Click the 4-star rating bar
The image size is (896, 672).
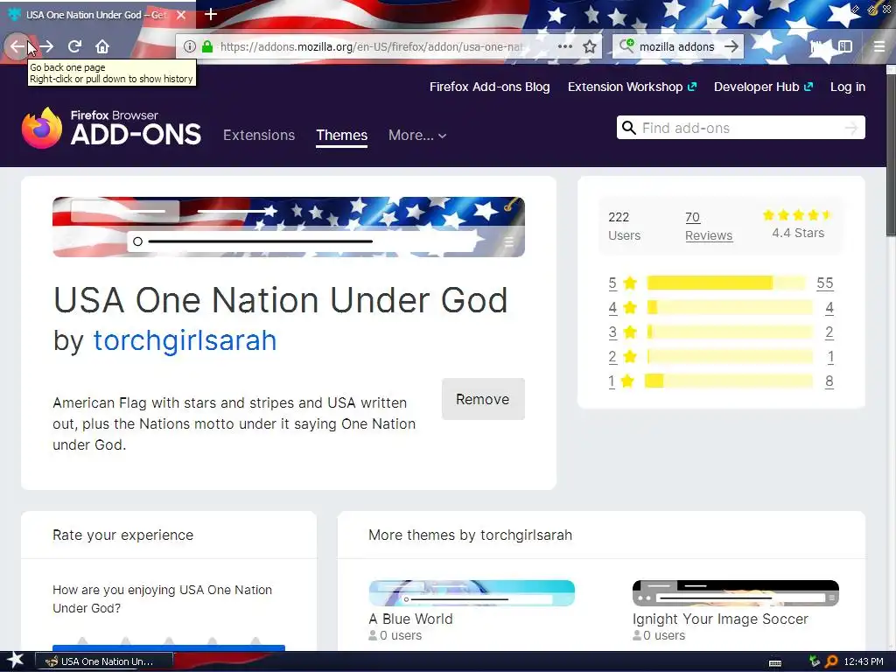pyautogui.click(x=730, y=307)
